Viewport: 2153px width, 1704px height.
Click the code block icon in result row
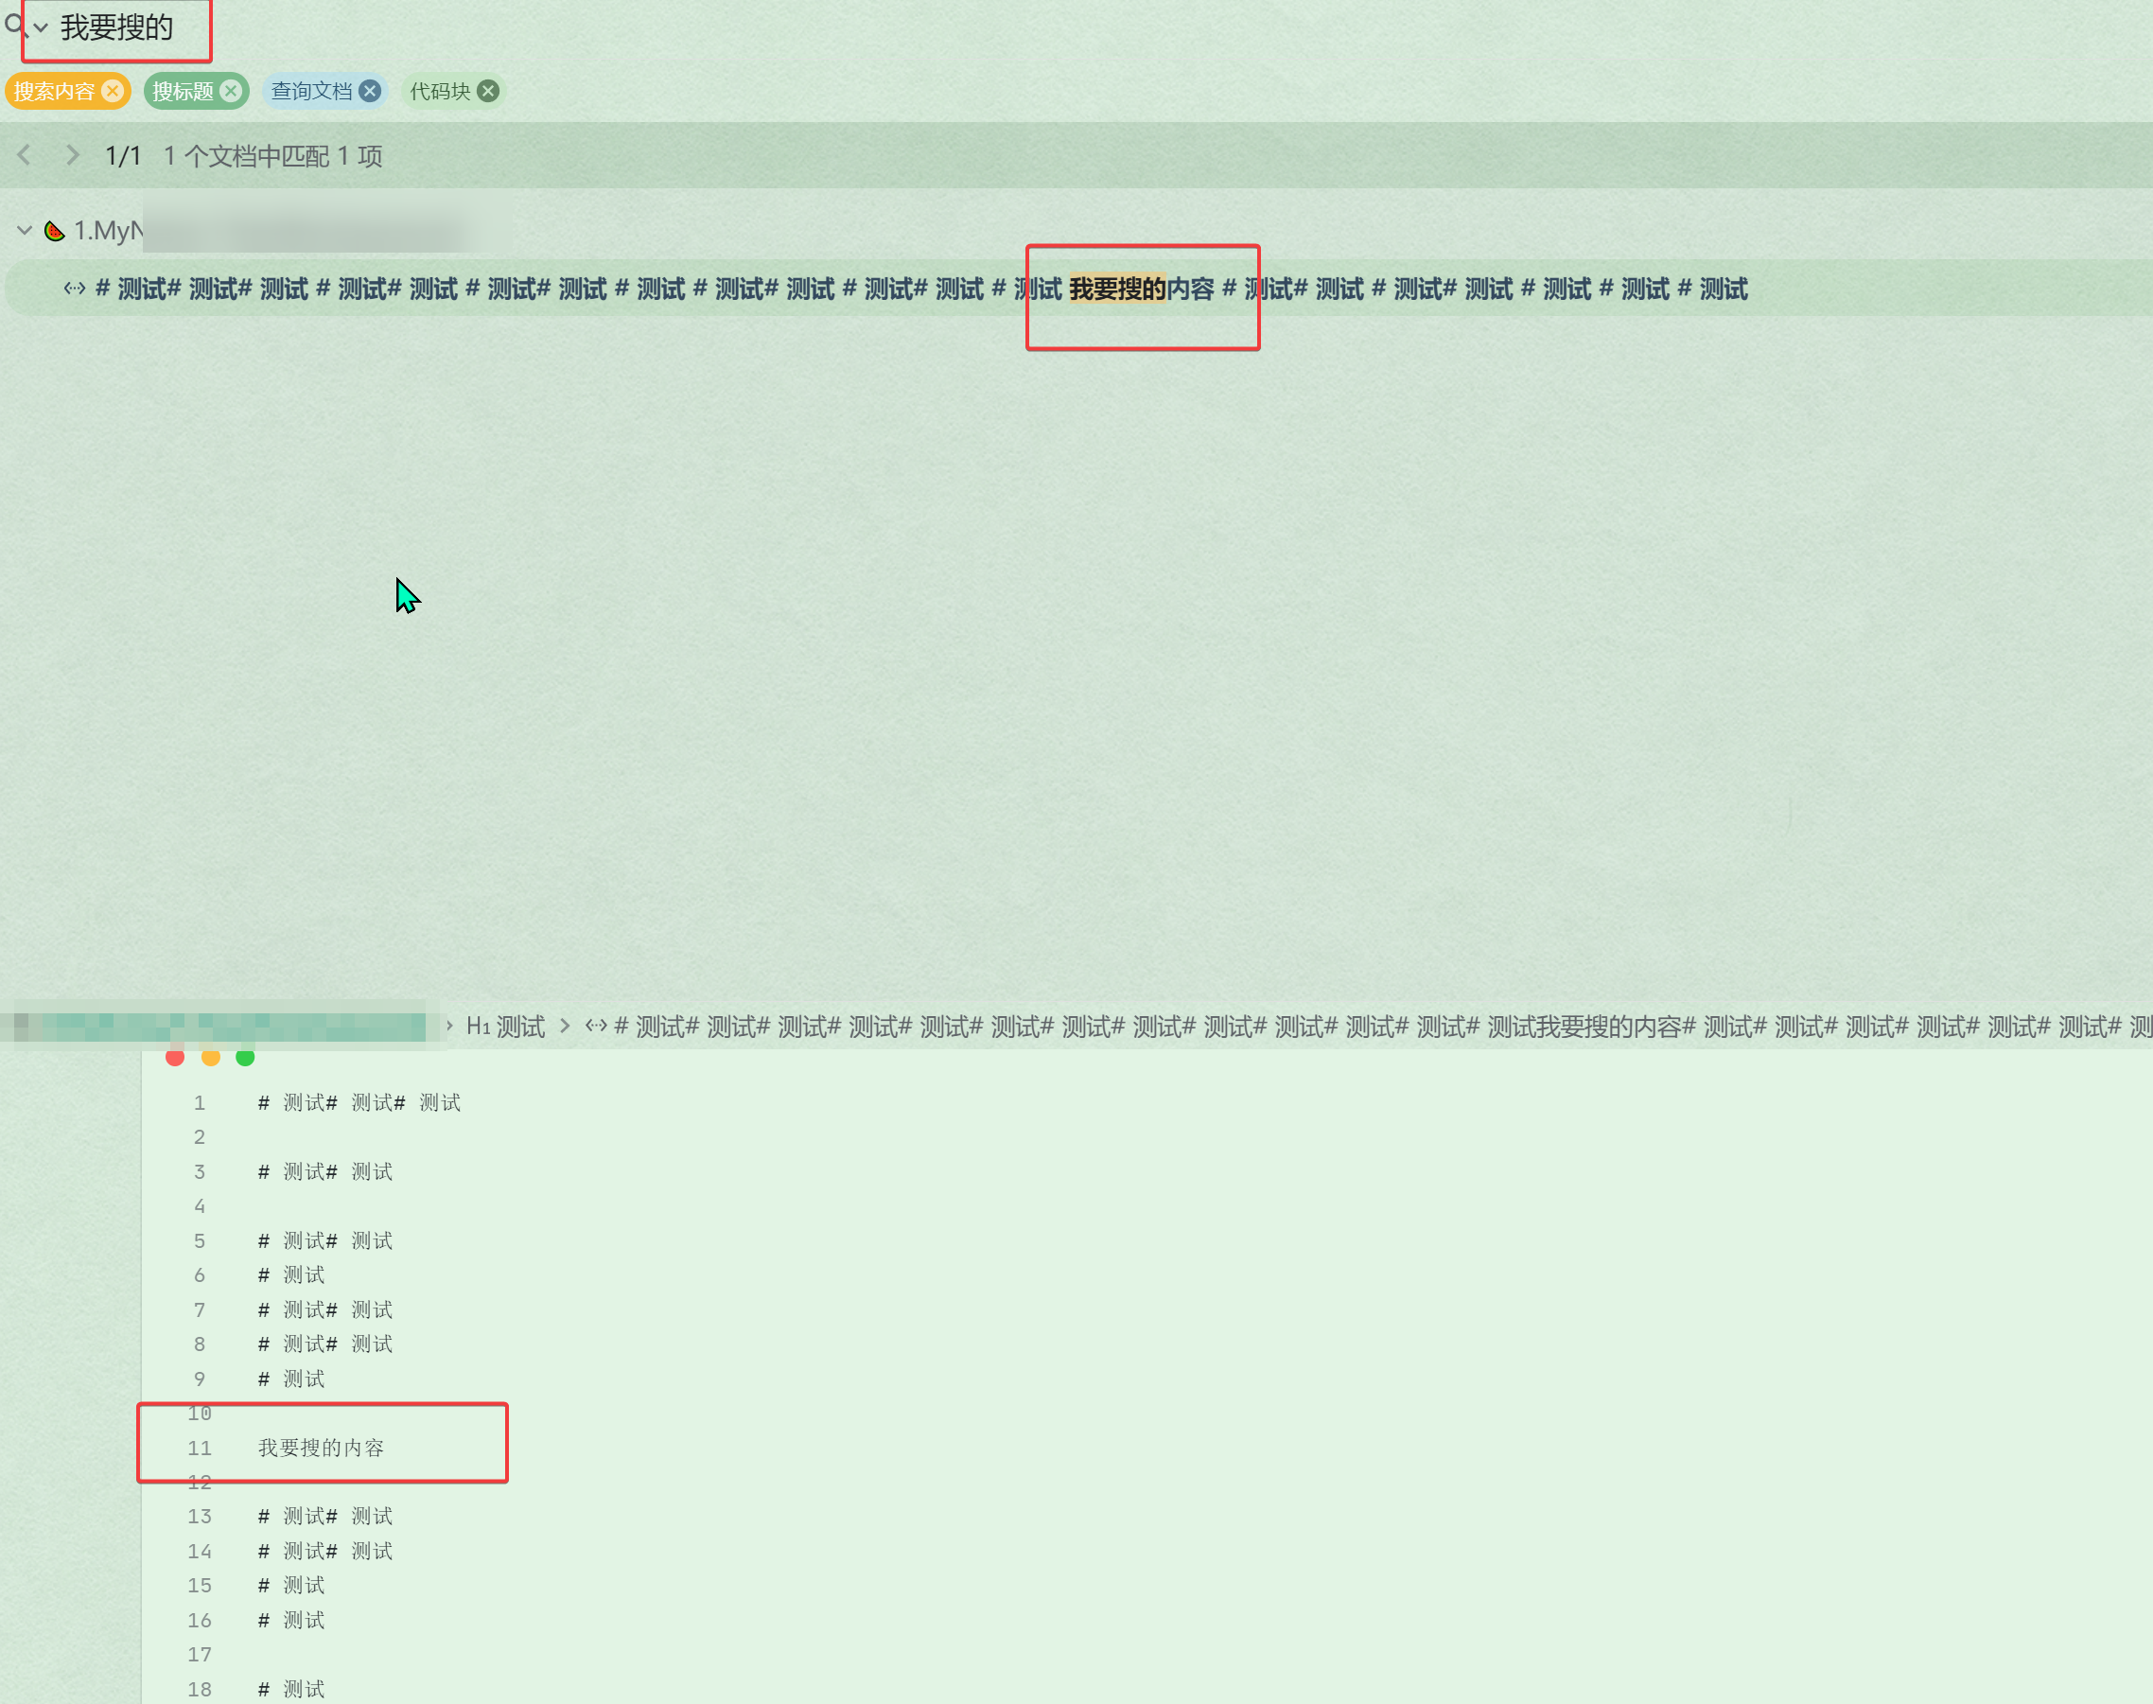coord(75,290)
